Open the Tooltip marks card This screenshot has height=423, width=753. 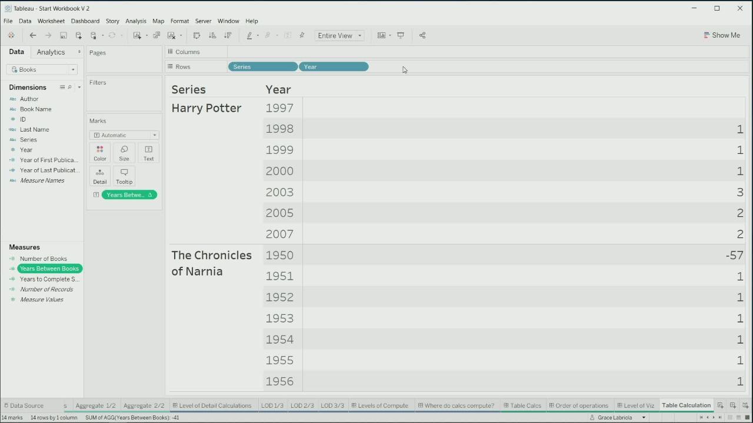pos(124,176)
